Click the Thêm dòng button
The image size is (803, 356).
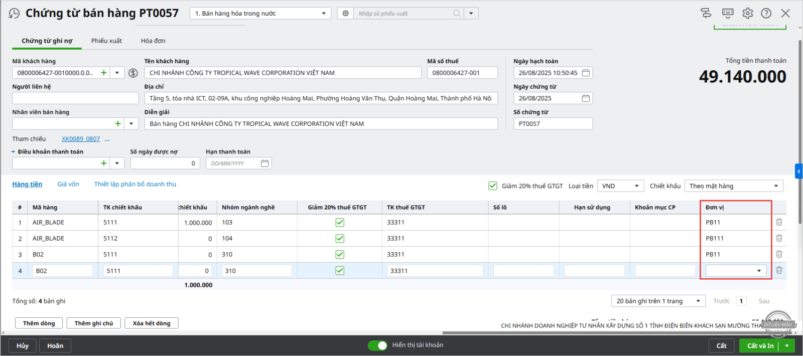coord(39,323)
